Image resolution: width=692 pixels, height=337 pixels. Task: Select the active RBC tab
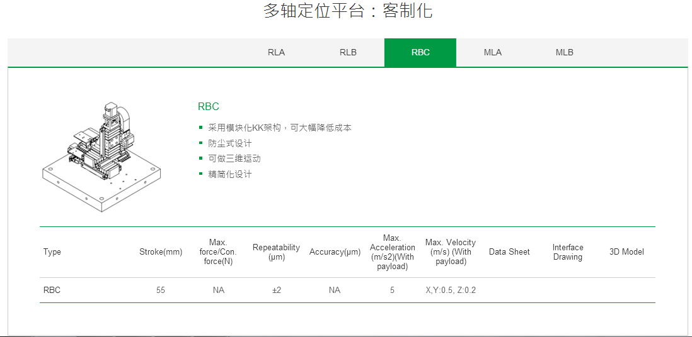click(420, 52)
